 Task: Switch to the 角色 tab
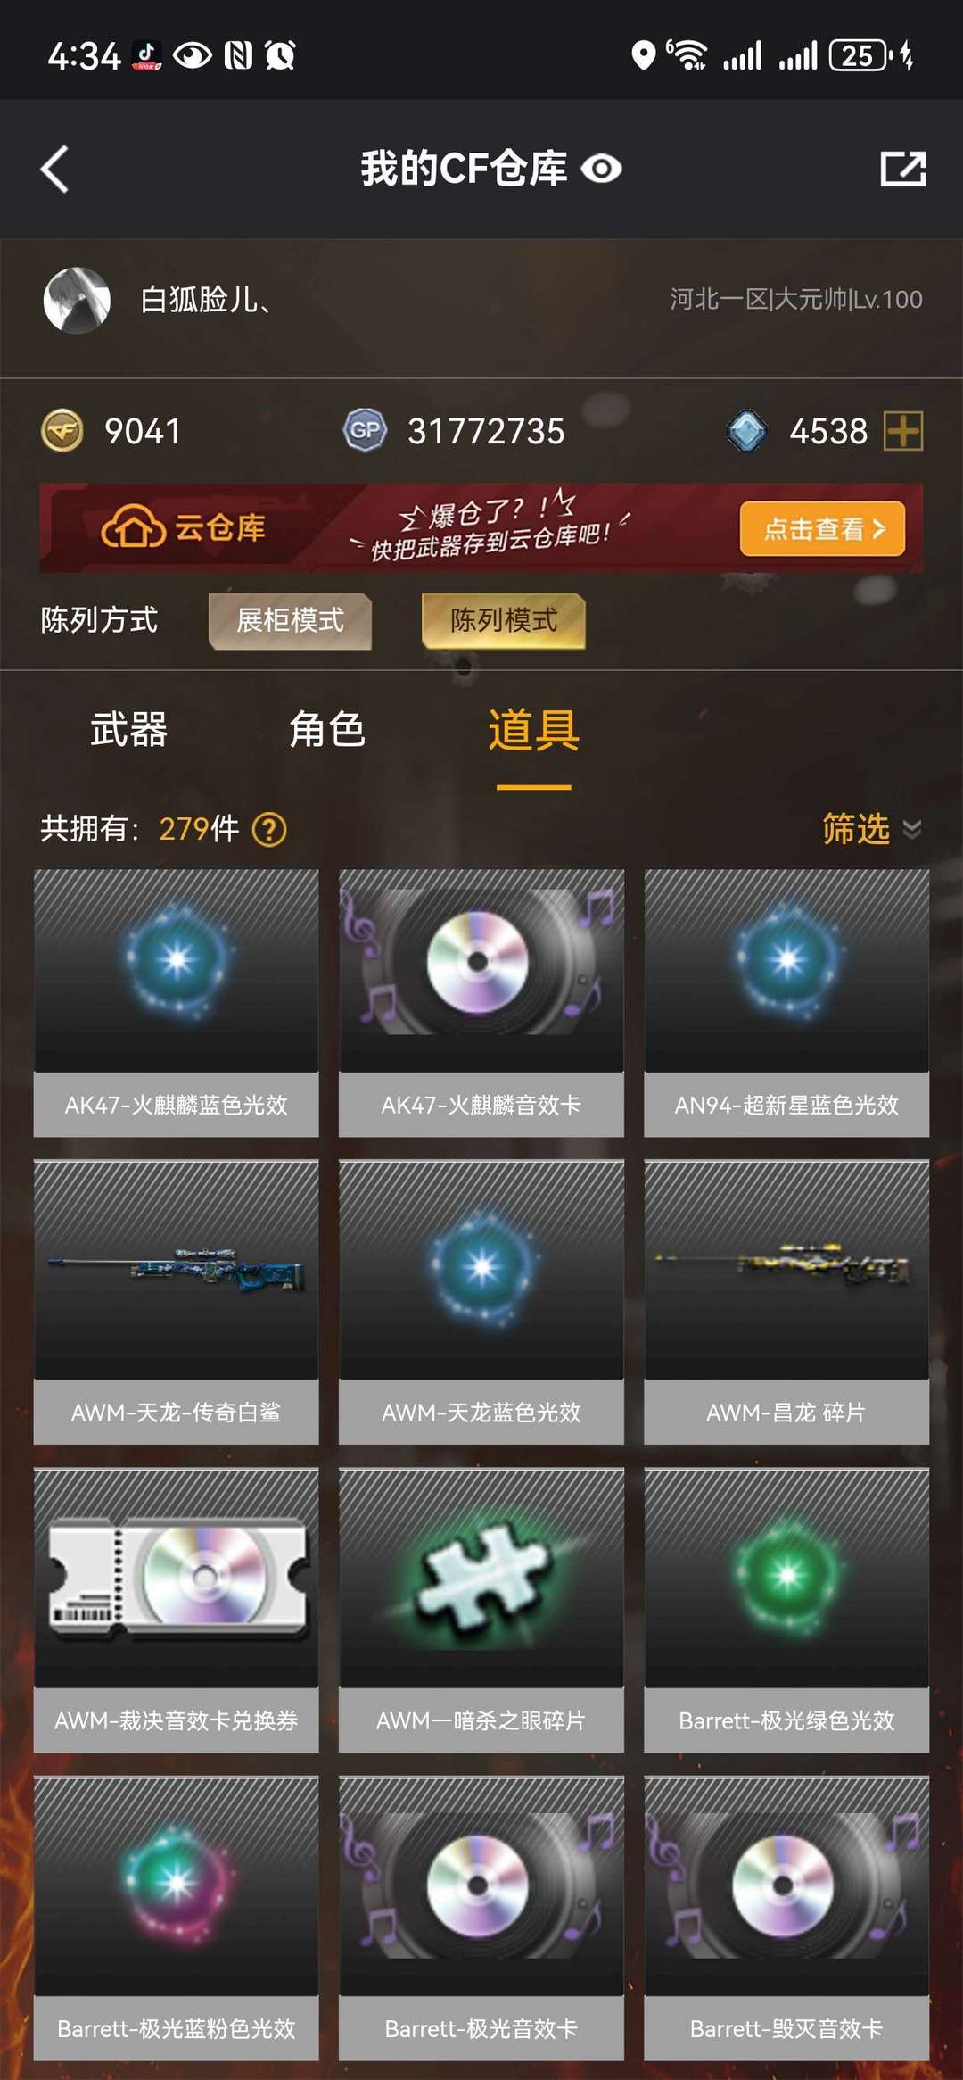click(327, 730)
